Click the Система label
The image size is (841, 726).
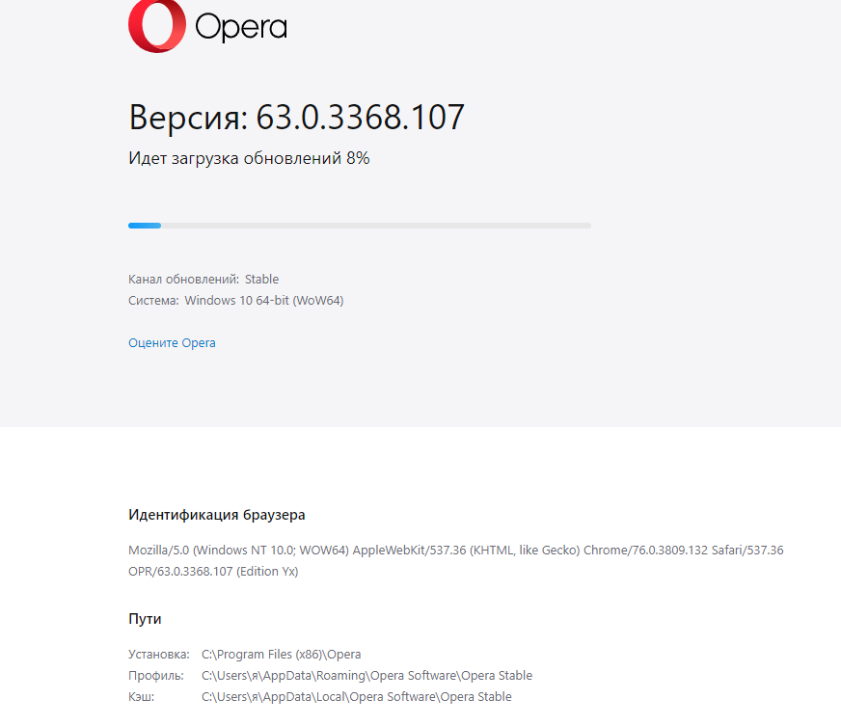153,301
